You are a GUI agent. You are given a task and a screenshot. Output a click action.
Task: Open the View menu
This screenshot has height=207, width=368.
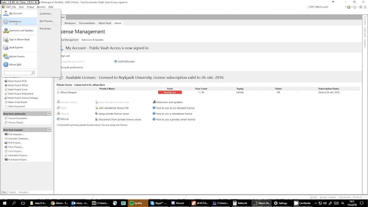pyautogui.click(x=21, y=7)
